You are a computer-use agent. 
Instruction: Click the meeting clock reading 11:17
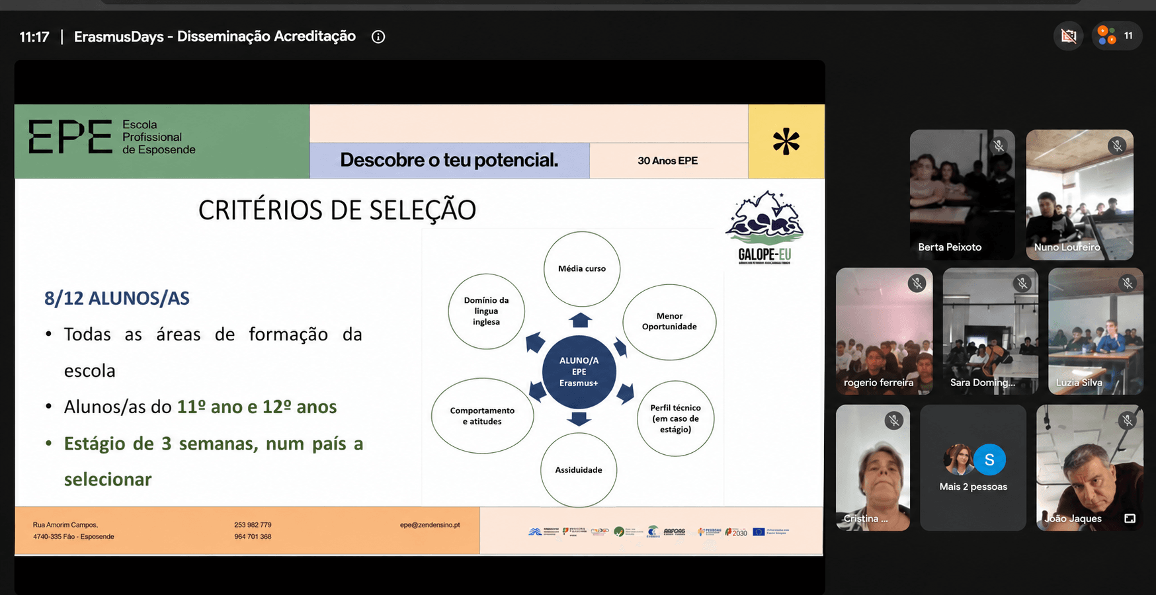[34, 37]
